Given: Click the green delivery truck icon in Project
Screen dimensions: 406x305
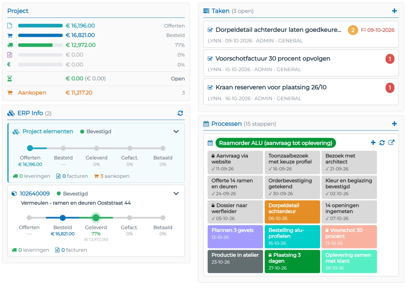Looking at the screenshot, I should (10, 45).
